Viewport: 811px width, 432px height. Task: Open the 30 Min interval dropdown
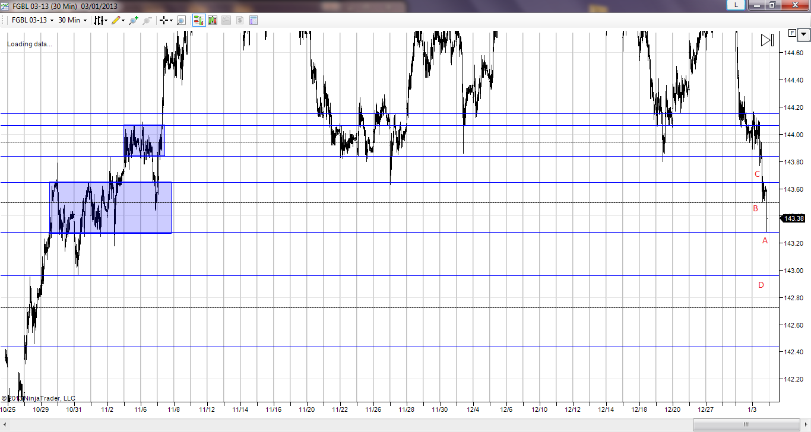coord(72,20)
